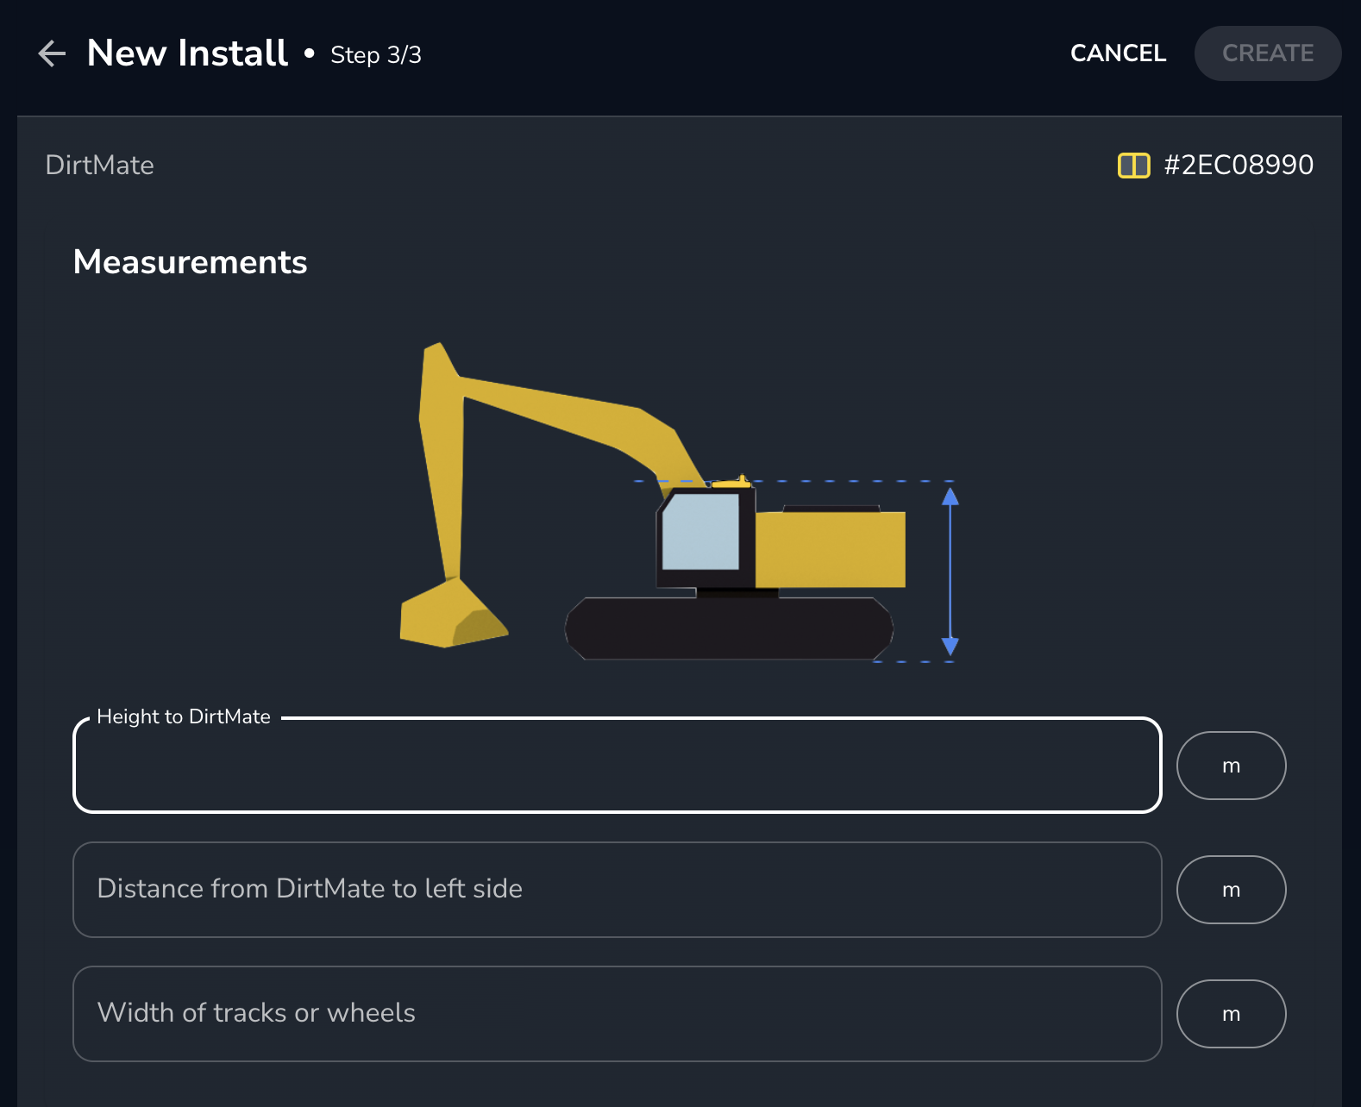The image size is (1361, 1107).
Task: Click the yellow DirtMate device icon
Action: [x=1133, y=165]
